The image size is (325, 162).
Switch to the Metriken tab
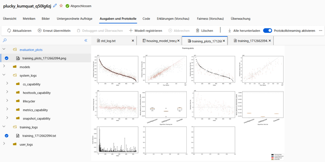click(x=29, y=18)
